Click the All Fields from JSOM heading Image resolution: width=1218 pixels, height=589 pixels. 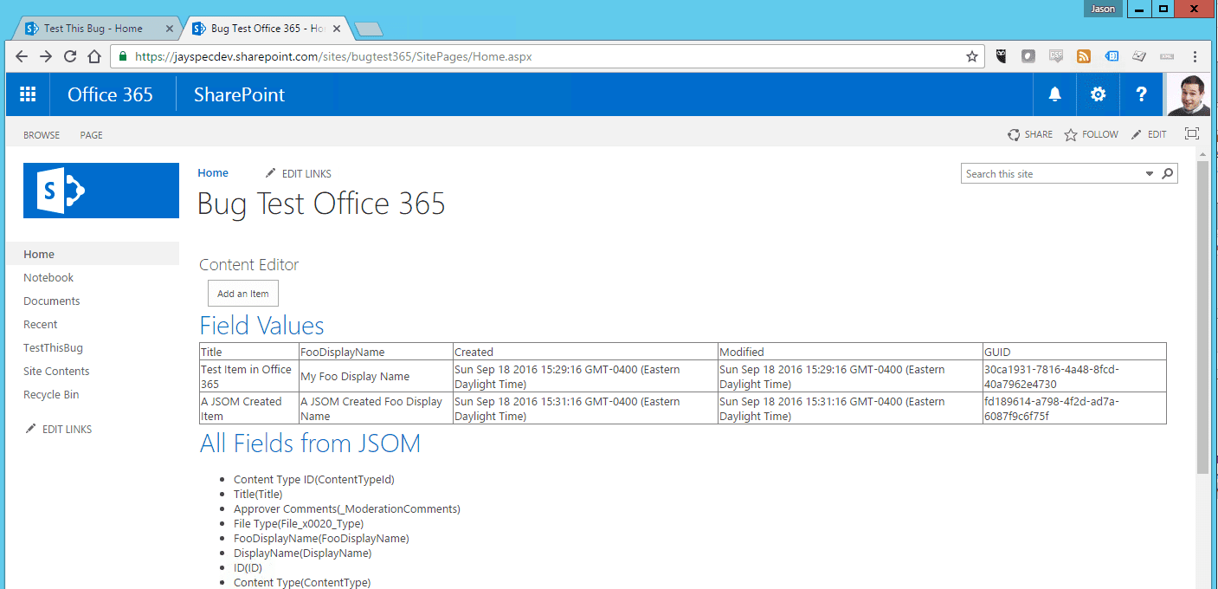[310, 443]
